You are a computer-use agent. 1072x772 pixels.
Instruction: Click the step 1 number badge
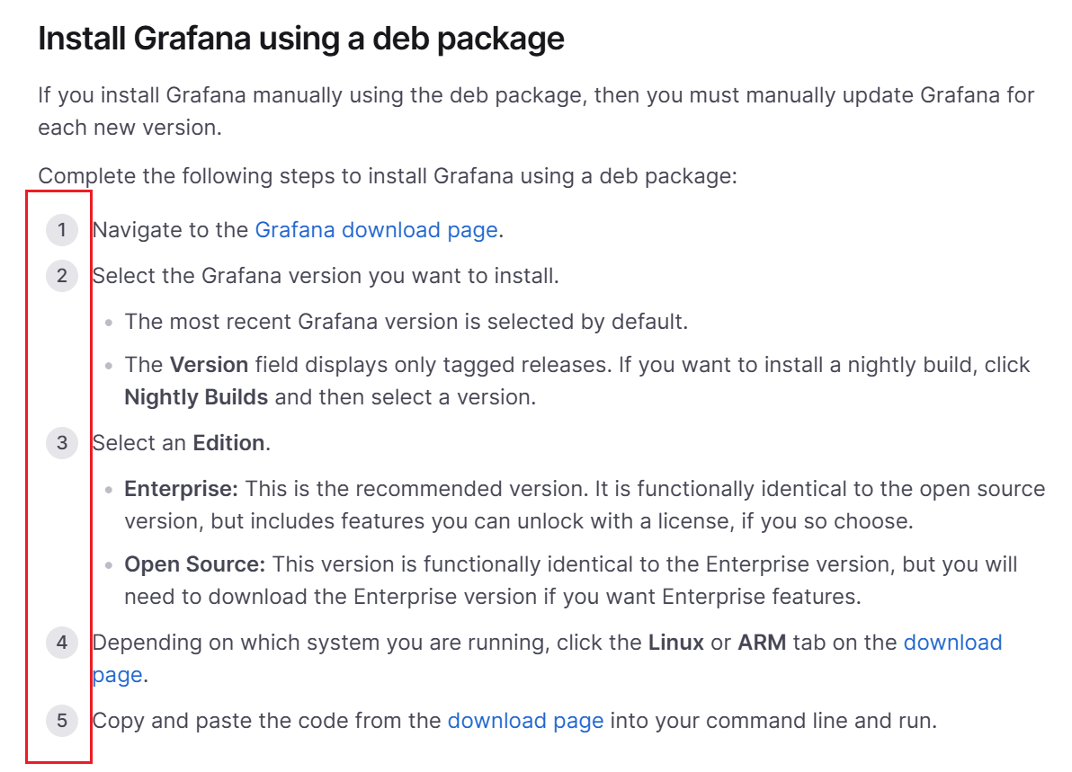pos(62,230)
